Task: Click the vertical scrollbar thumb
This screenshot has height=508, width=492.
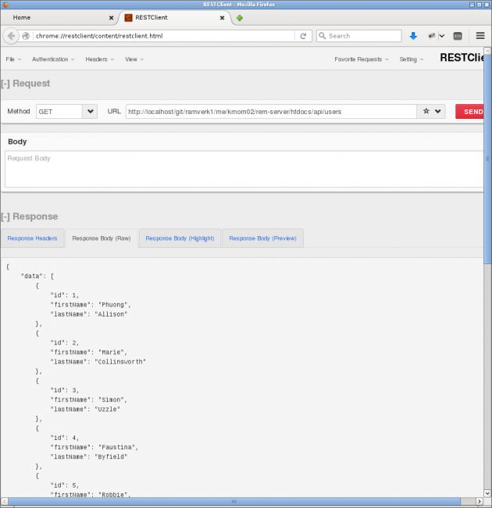Action: (487, 159)
